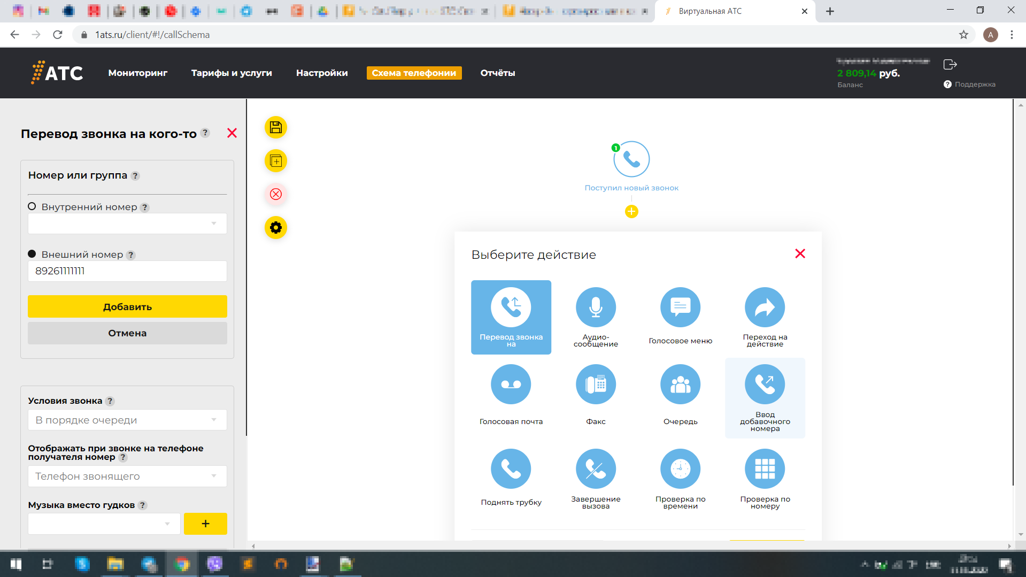Select the Voicemail action icon

coord(511,384)
